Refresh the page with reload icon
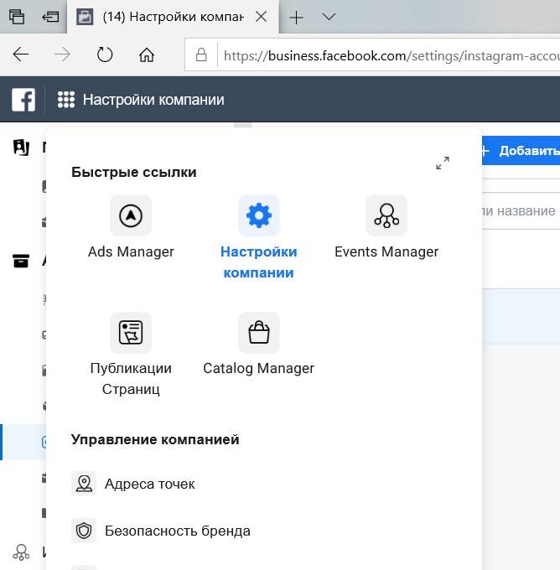Viewport: 560px width, 570px height. pos(105,55)
